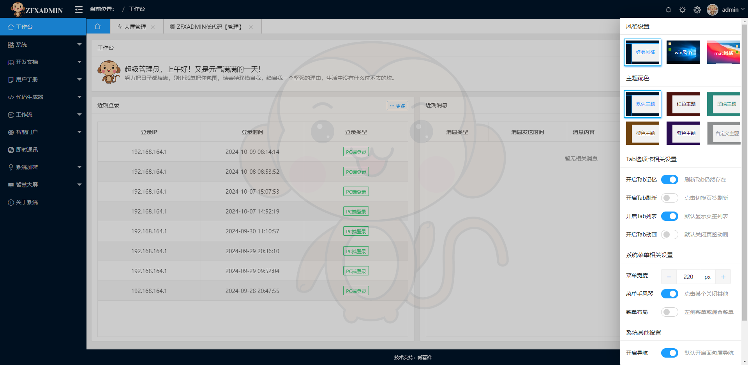The width and height of the screenshot is (748, 365).
Task: Toggle the 开启Tab记忆 switch
Action: pos(670,180)
